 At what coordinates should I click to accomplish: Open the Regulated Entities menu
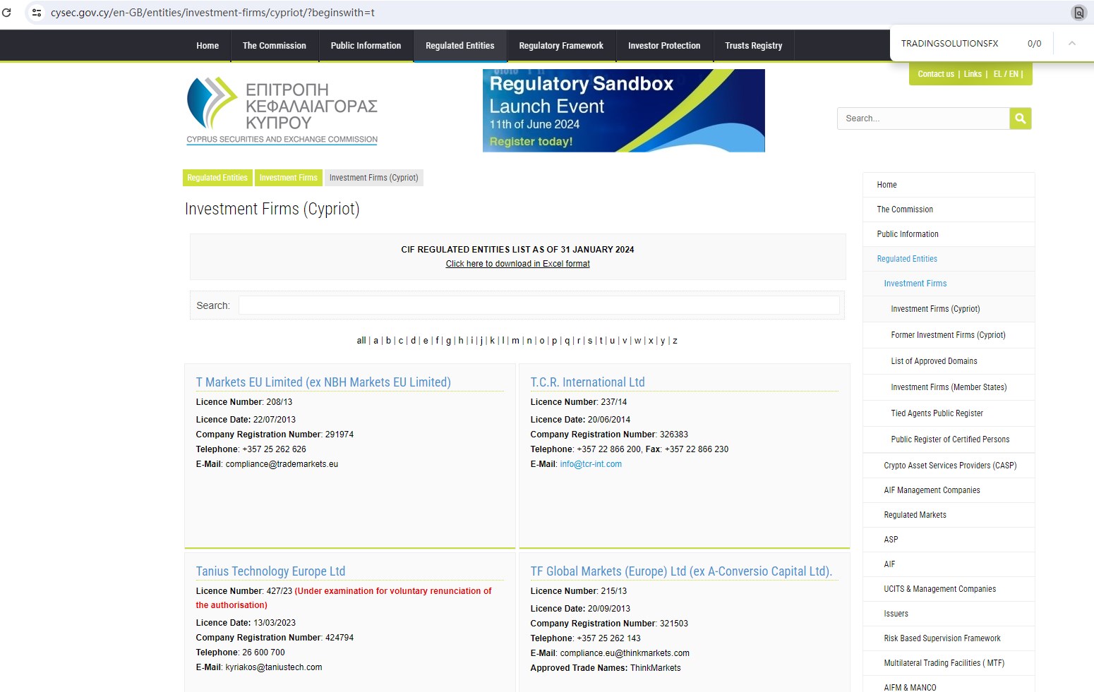click(459, 46)
